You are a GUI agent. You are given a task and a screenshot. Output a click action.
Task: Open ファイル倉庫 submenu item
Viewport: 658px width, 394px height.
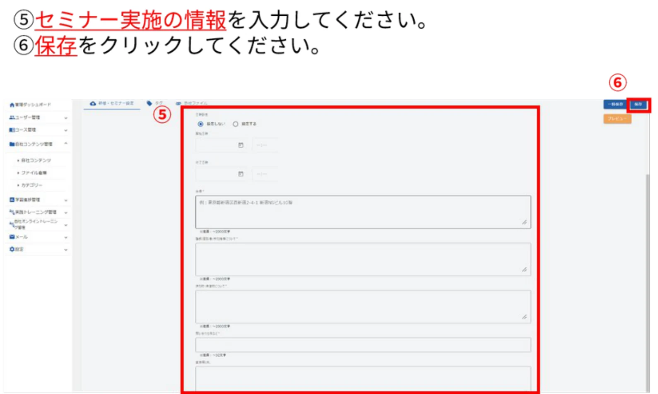click(x=34, y=173)
